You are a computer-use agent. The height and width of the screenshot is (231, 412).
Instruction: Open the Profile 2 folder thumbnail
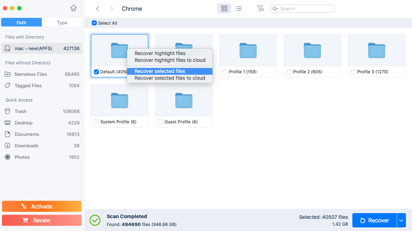coord(312,50)
